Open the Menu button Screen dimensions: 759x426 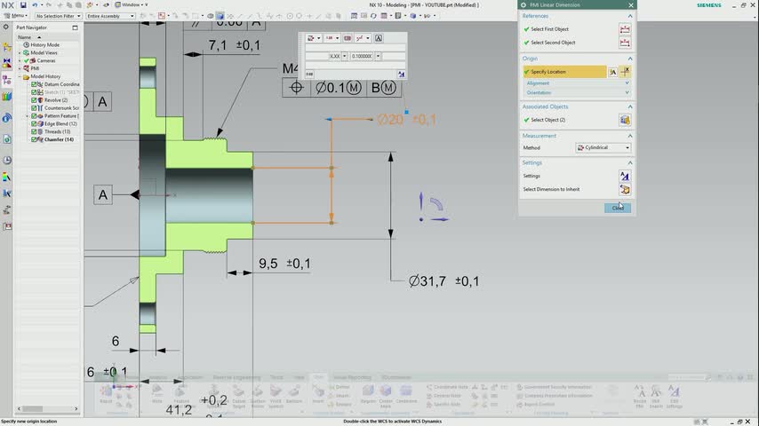tap(16, 16)
